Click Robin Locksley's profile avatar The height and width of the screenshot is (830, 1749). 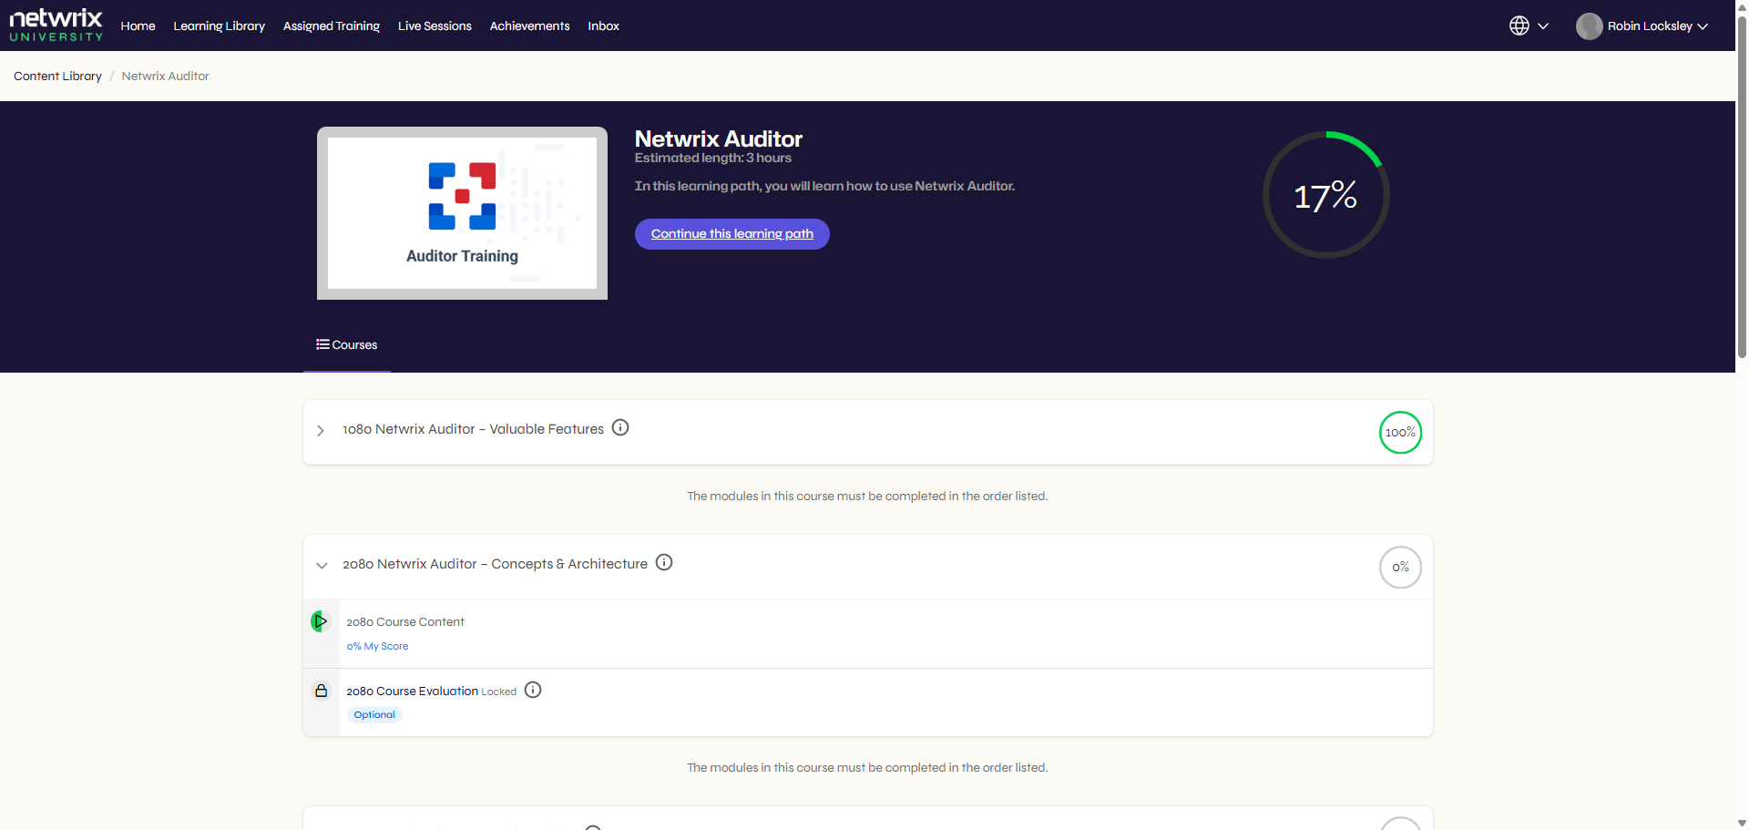[x=1589, y=26]
